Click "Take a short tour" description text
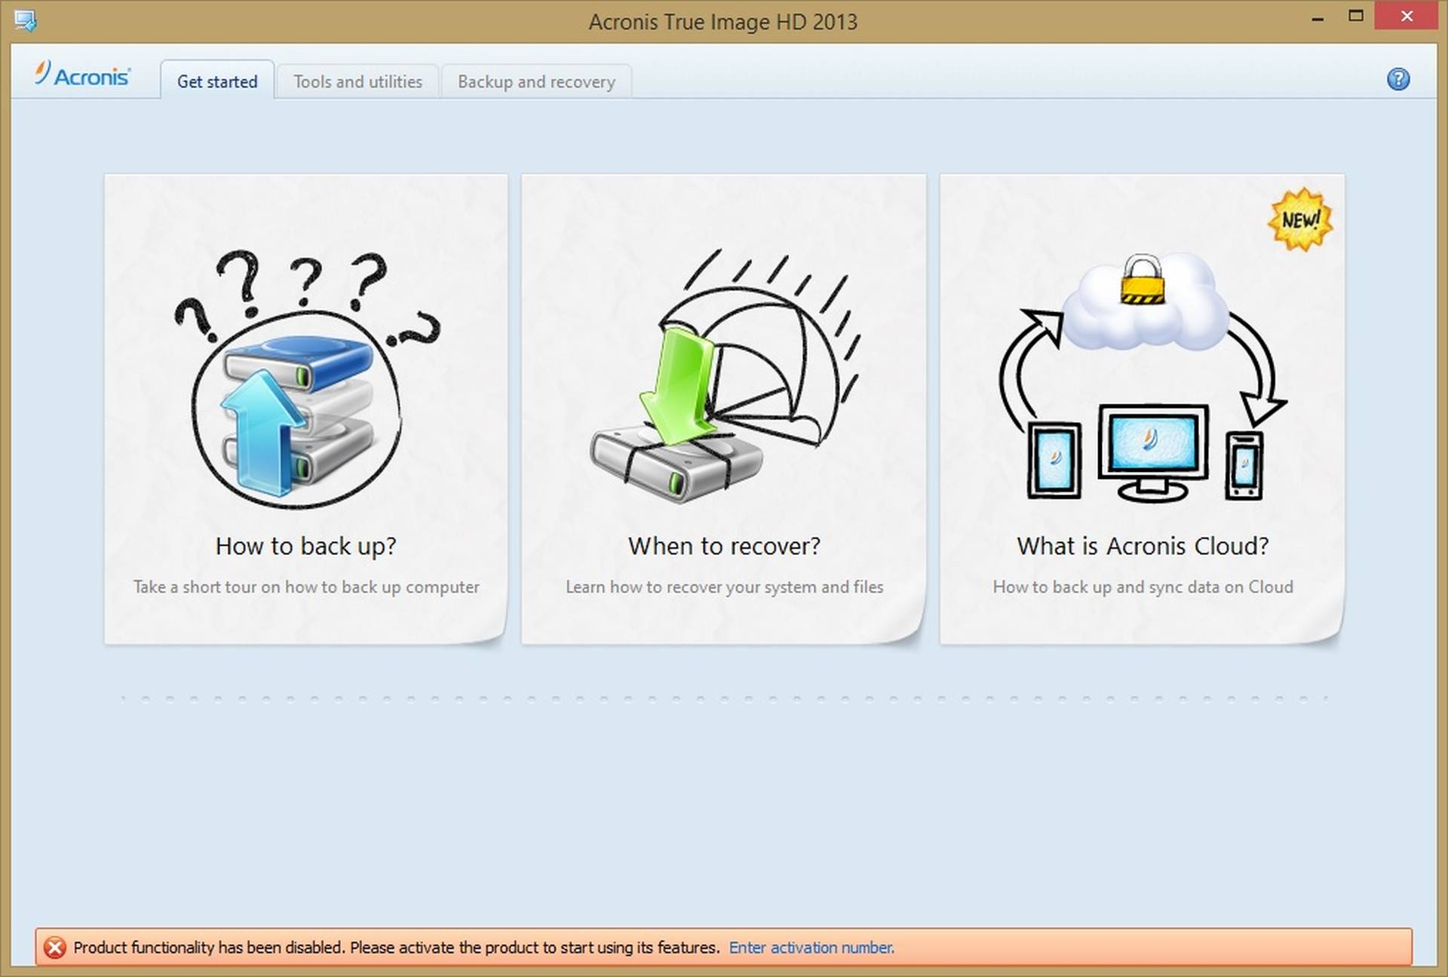The image size is (1448, 977). 305,587
